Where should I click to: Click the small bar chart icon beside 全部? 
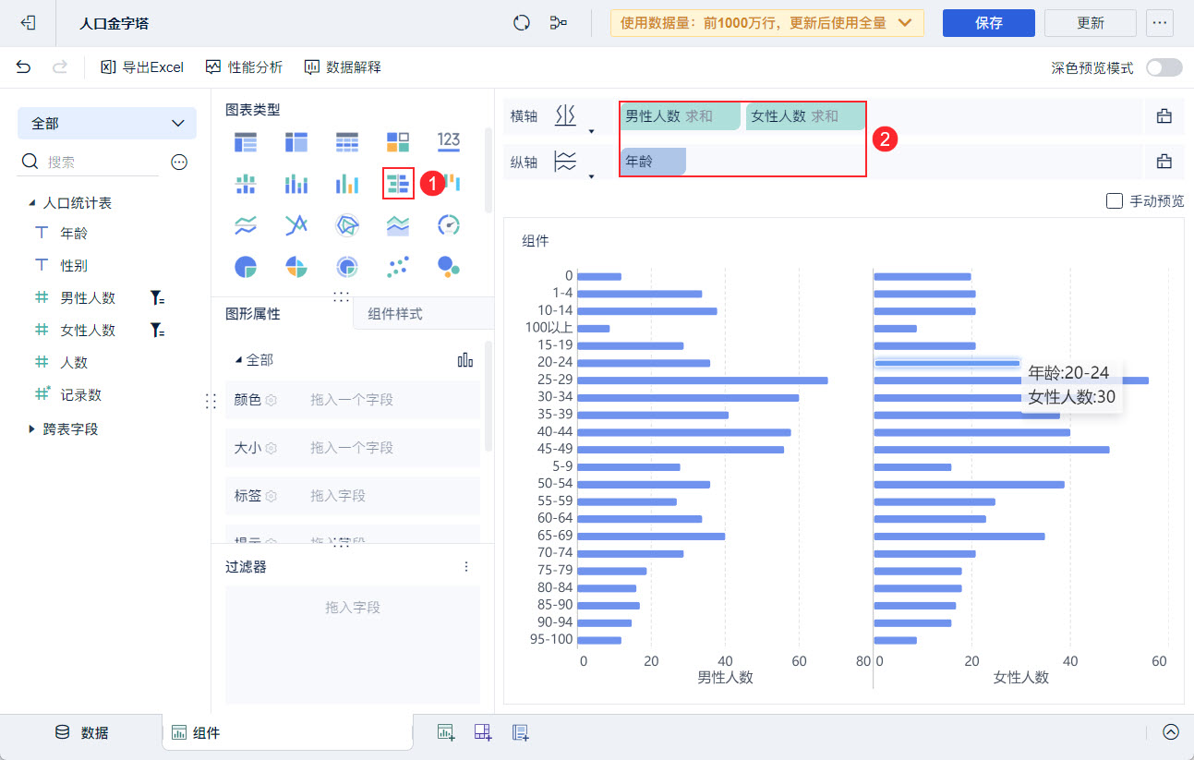click(465, 360)
